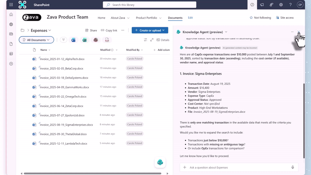Click Carole Poland in the OmegaTech row
The image size is (311, 175).
coord(135,96)
